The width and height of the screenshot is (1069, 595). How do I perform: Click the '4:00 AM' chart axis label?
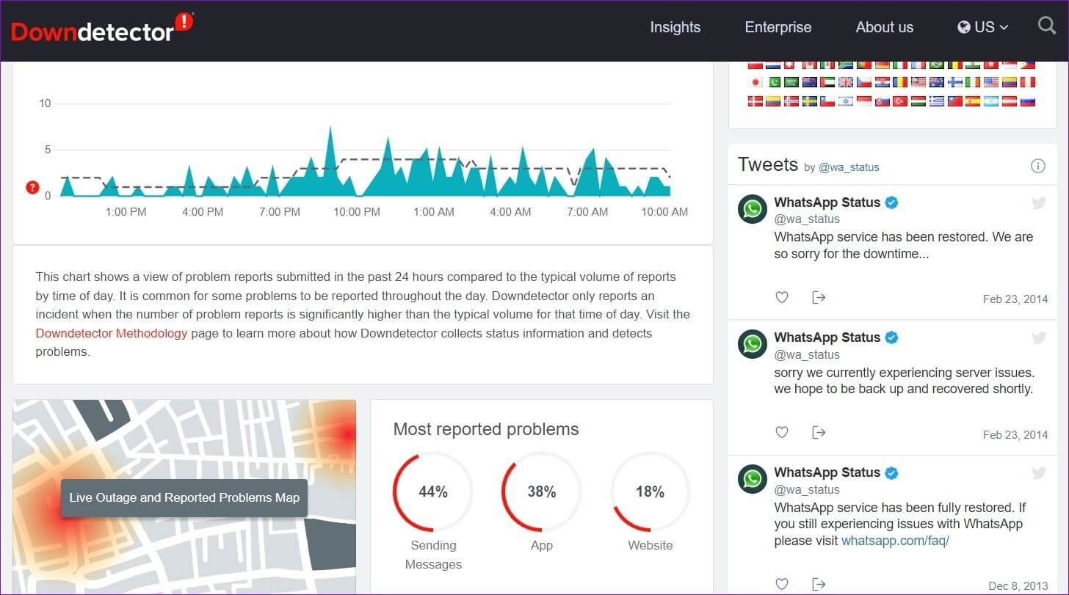coord(510,212)
